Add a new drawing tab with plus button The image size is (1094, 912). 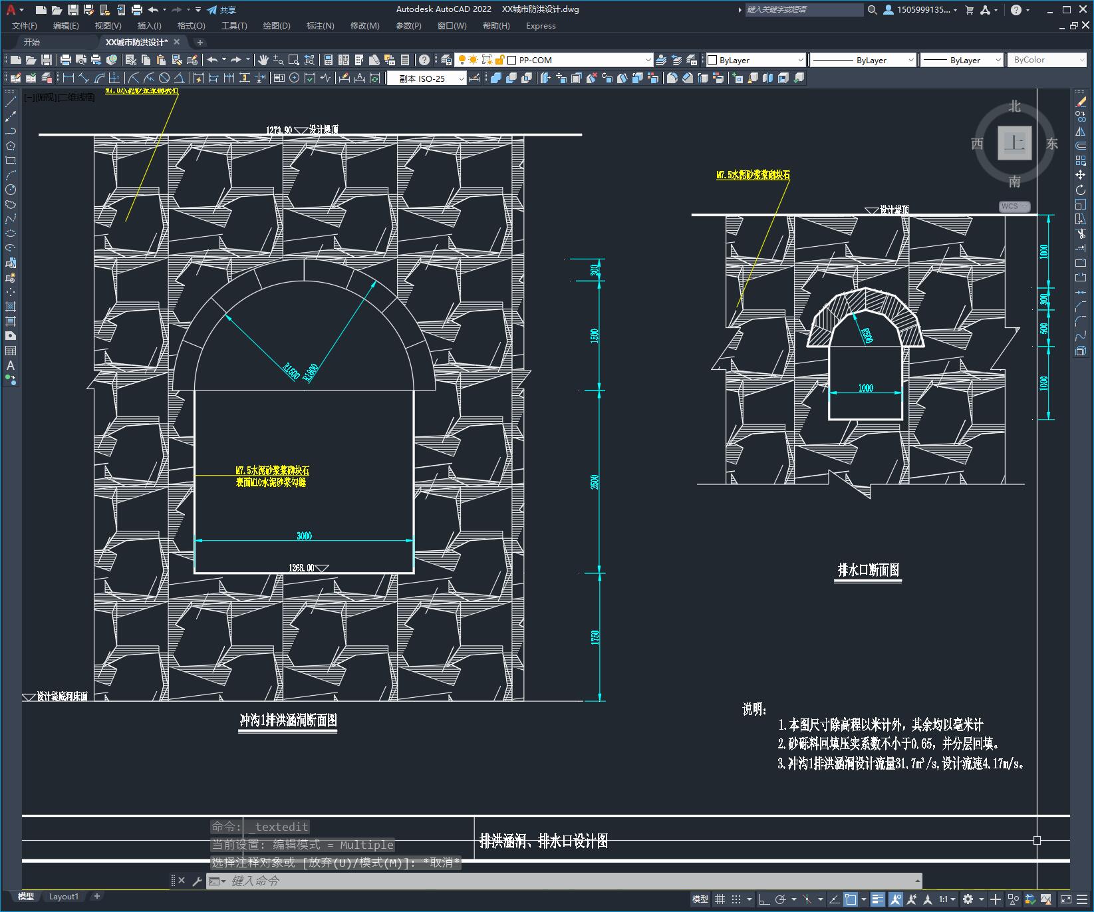pyautogui.click(x=200, y=42)
